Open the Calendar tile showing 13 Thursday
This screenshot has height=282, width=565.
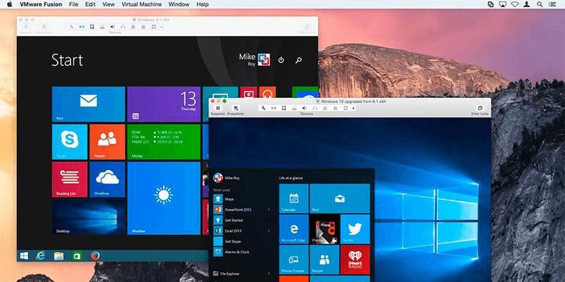pos(164,104)
